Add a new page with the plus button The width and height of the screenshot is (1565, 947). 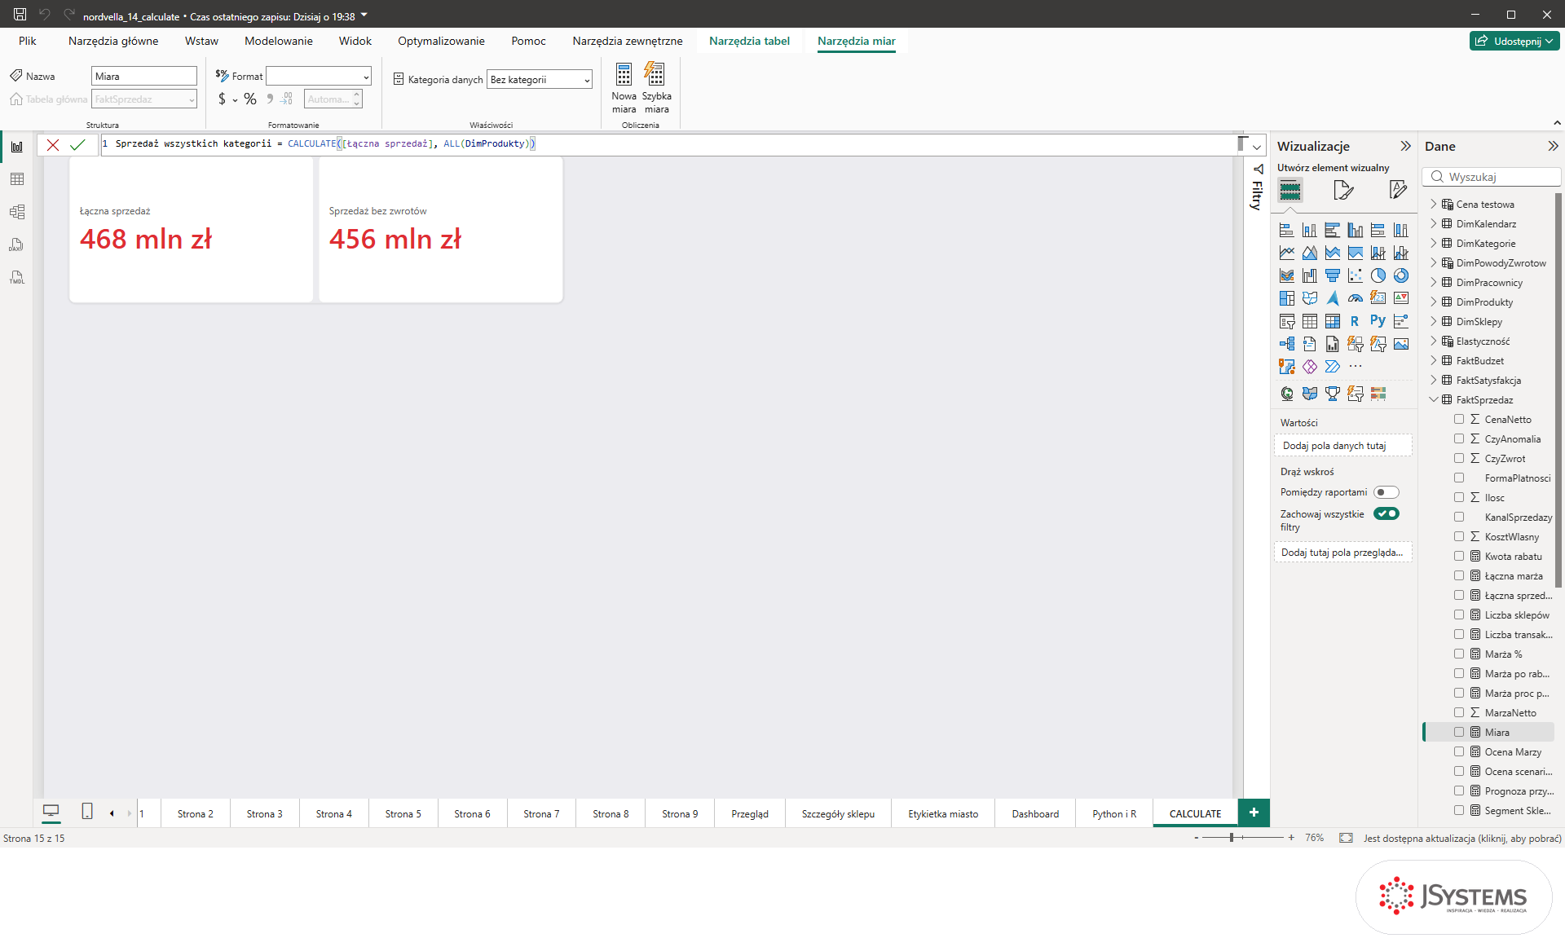click(1254, 813)
